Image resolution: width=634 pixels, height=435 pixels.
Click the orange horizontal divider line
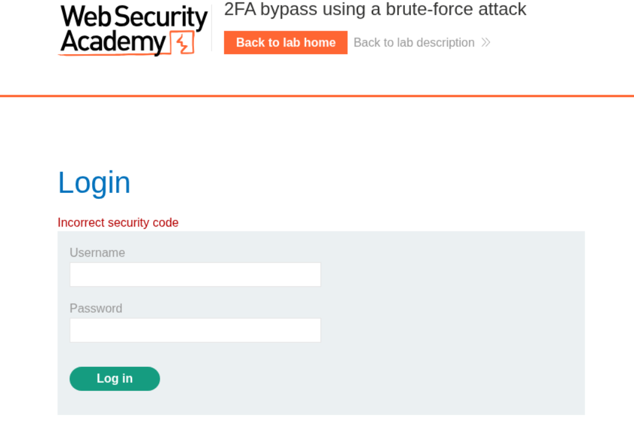point(317,96)
